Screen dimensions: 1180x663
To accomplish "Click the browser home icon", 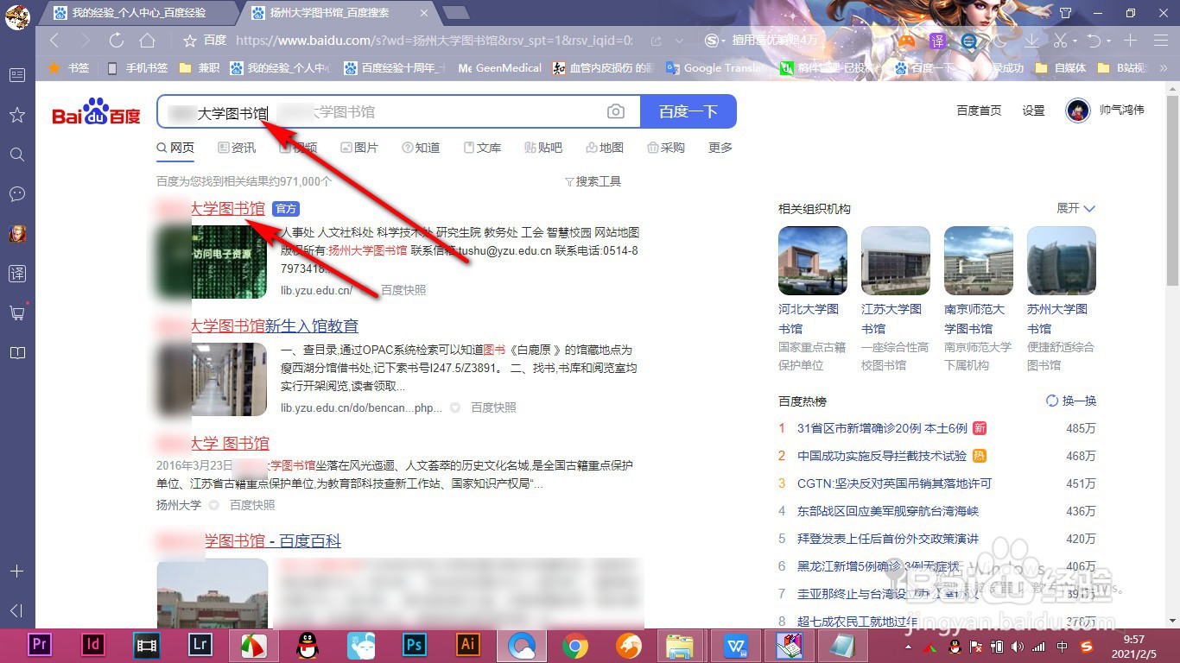I will pos(147,41).
